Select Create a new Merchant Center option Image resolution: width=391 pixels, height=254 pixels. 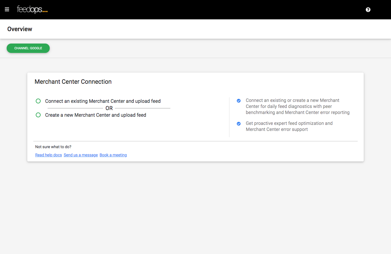pos(38,115)
